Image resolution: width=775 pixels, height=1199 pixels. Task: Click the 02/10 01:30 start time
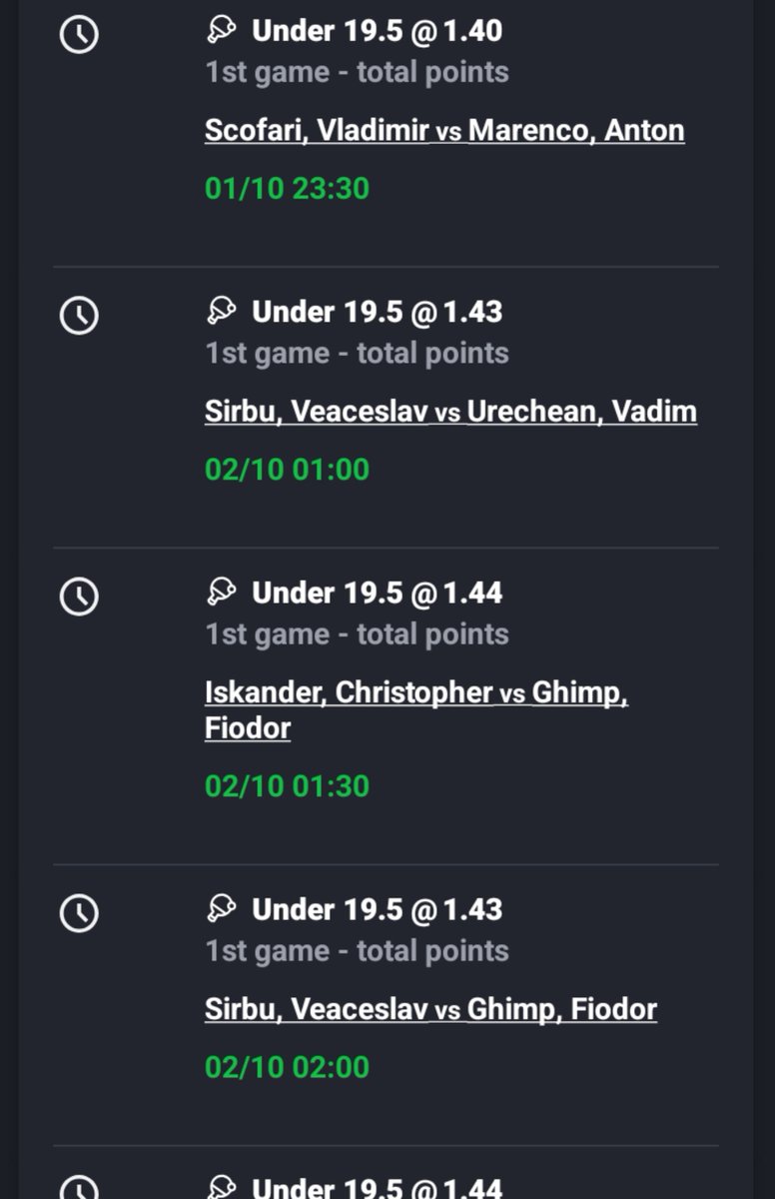287,786
